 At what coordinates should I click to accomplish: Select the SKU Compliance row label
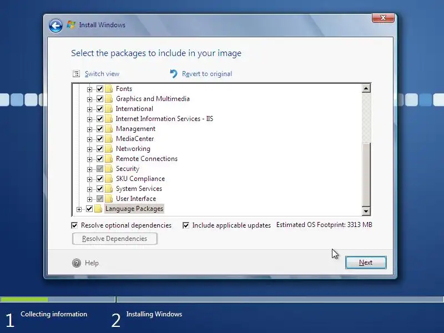point(140,179)
